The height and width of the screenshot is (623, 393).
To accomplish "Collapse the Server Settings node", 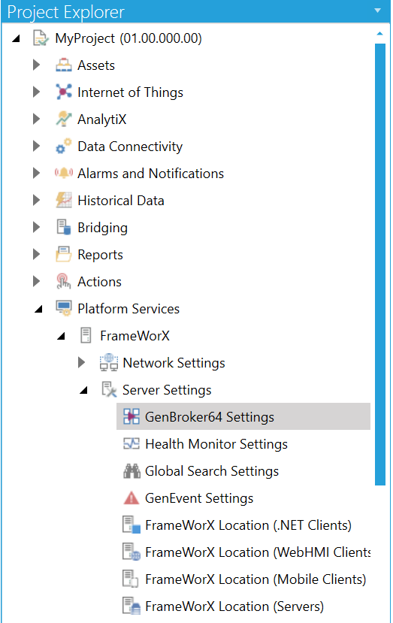I will point(83,391).
